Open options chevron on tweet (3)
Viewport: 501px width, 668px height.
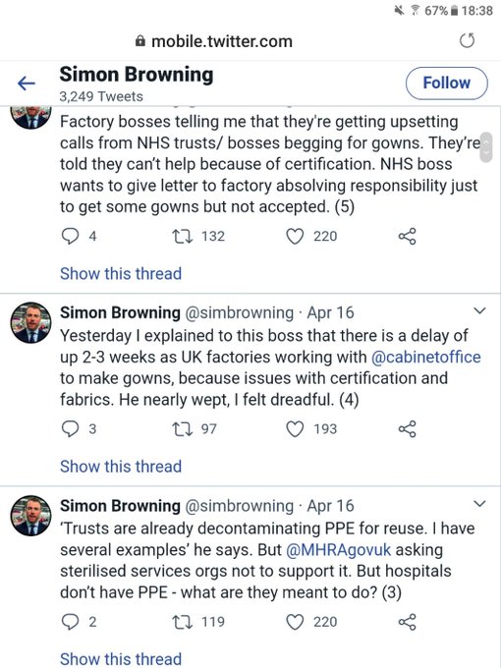[479, 504]
